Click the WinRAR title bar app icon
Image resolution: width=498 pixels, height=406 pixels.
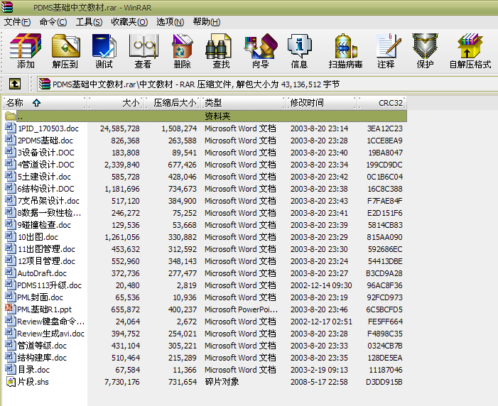tap(7, 7)
